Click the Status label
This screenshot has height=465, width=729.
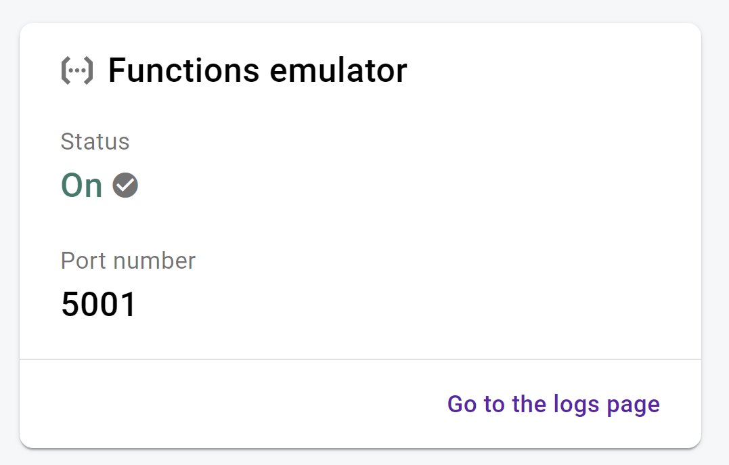coord(95,141)
